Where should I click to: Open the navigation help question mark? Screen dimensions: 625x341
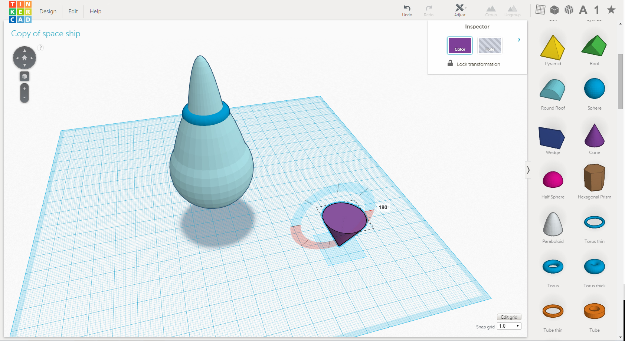(40, 47)
